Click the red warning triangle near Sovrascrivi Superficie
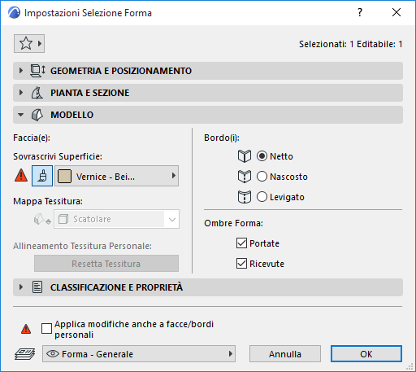This screenshot has height=372, width=416. [21, 175]
